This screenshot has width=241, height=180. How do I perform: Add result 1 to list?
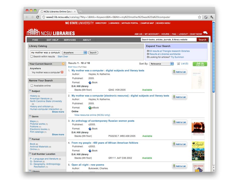coord(179,72)
